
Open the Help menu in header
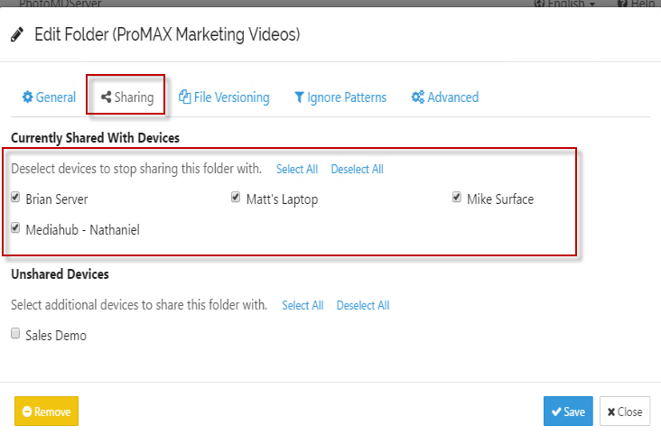tap(636, 4)
